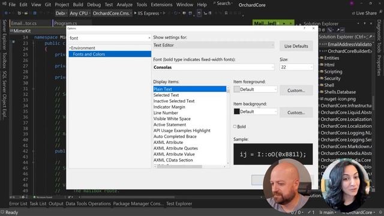Click the Display items horizontal scrollbar
This screenshot has width=384, height=216.
click(x=190, y=167)
